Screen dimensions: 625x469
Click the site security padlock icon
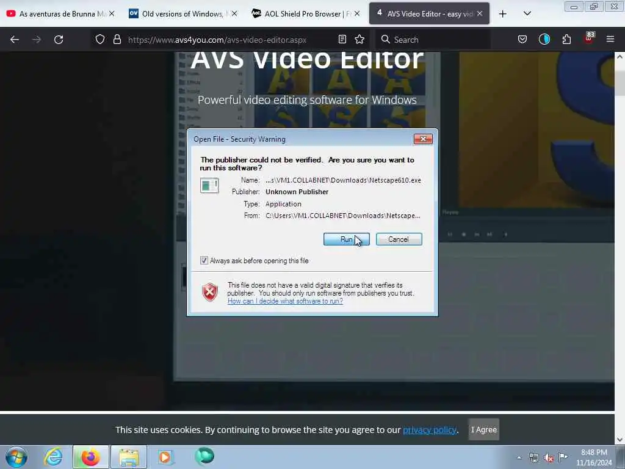click(117, 40)
